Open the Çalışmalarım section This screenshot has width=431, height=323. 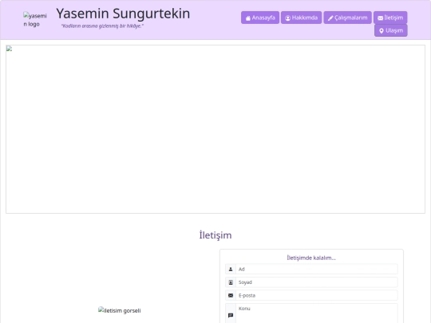pos(348,18)
